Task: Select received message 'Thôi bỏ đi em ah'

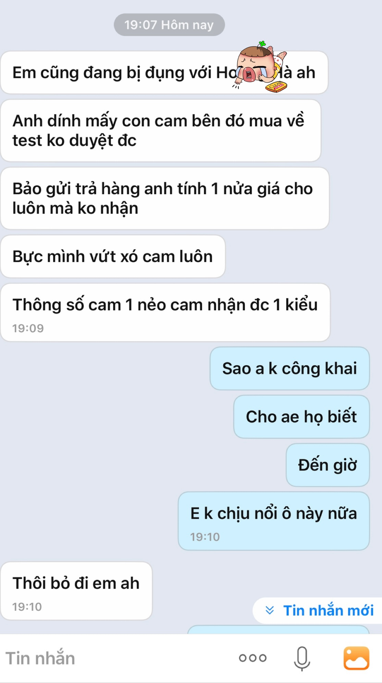Action: click(76, 591)
